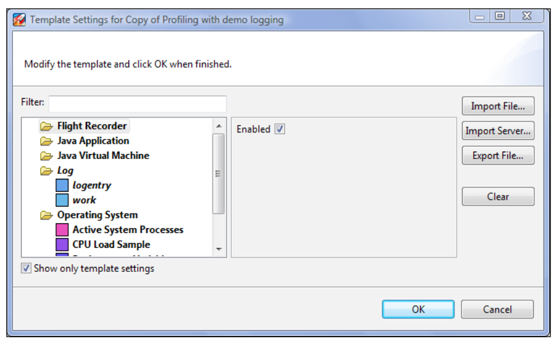
Task: Click the Import File... button
Action: [x=498, y=106]
